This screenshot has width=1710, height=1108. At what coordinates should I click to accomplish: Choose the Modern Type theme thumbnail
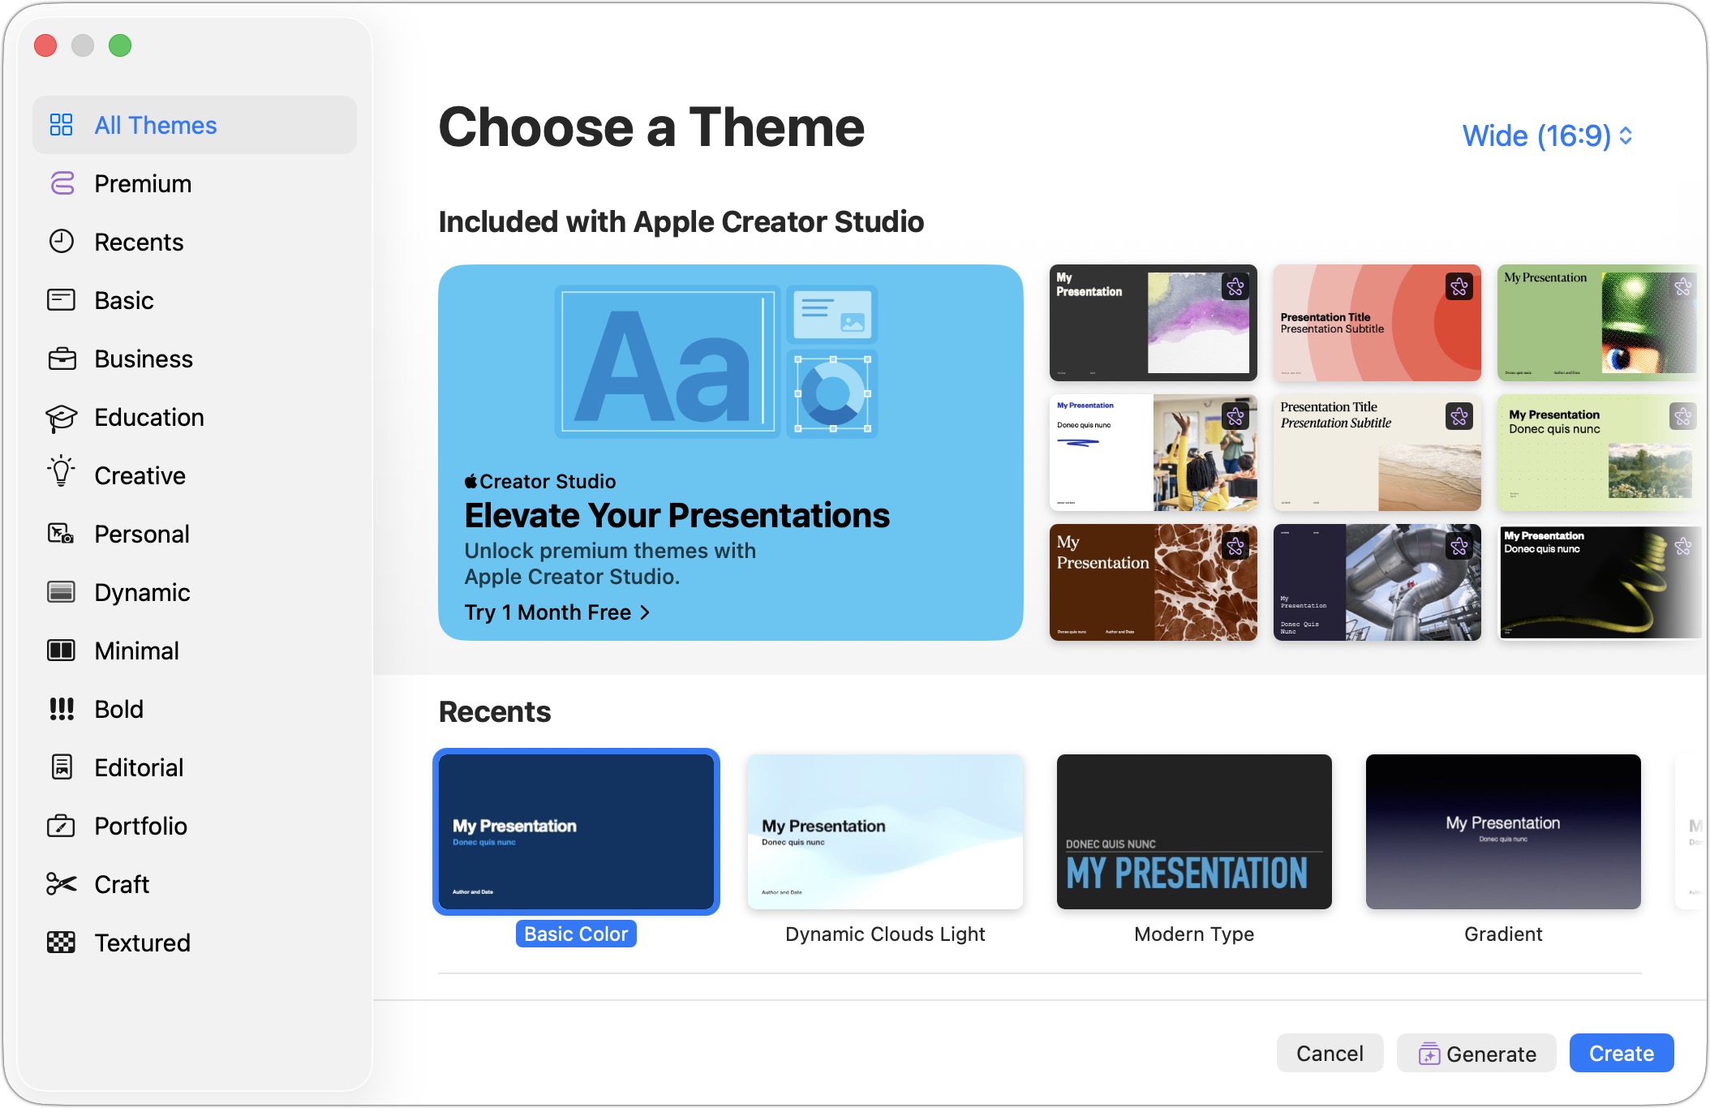click(1194, 832)
